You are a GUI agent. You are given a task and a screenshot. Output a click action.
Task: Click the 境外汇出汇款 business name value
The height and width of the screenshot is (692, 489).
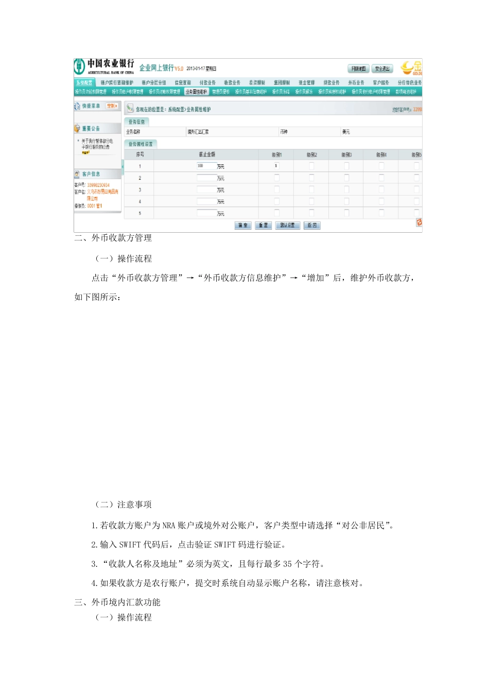tap(198, 132)
